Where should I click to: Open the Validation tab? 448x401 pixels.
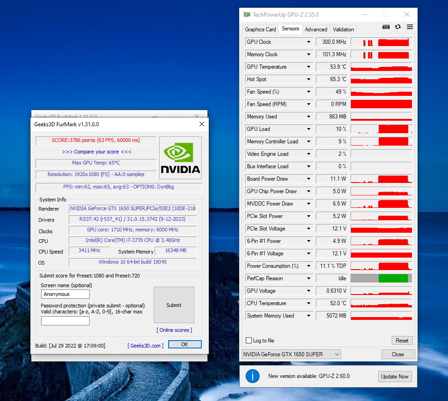(343, 29)
